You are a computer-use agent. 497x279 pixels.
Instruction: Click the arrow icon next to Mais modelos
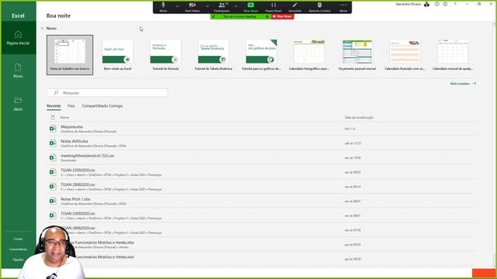tap(474, 84)
